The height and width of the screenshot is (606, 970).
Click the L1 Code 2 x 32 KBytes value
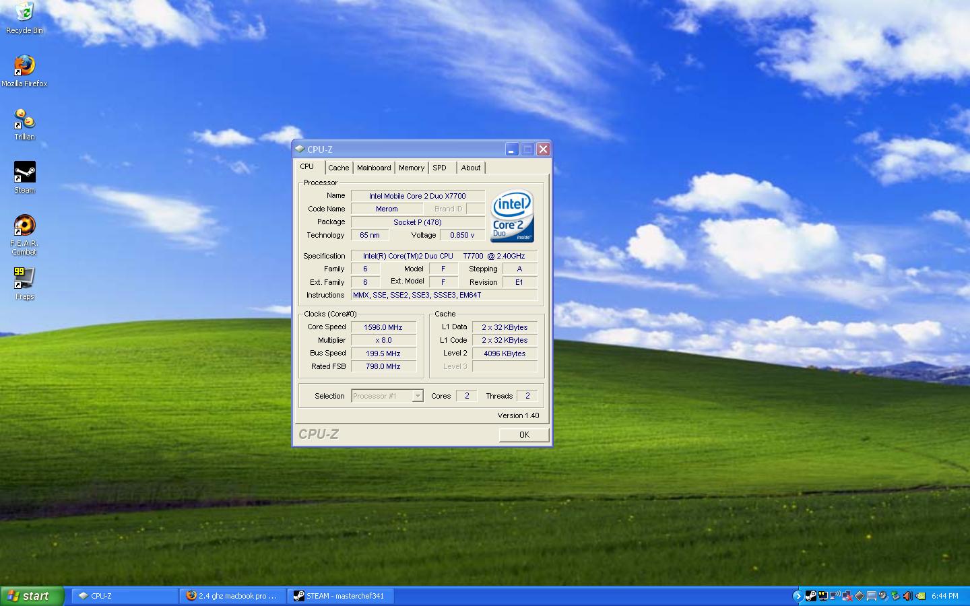[x=505, y=340]
